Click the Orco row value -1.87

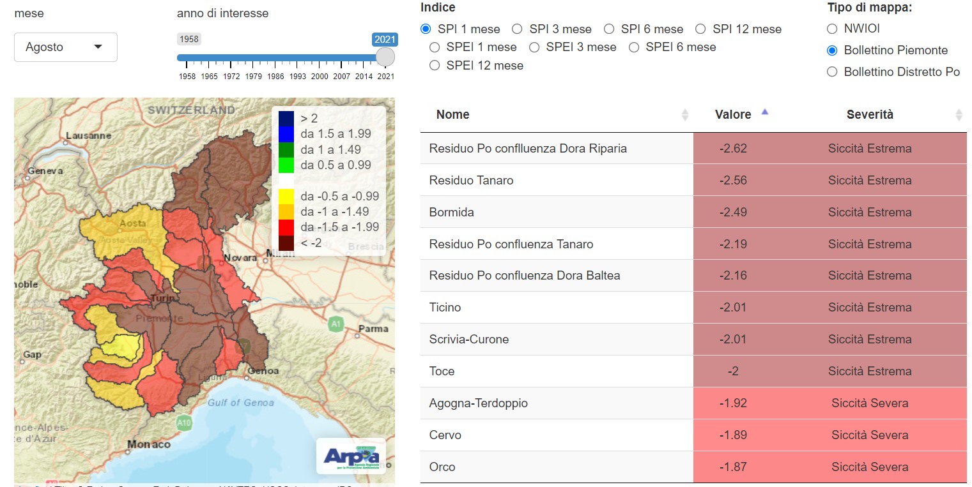733,467
